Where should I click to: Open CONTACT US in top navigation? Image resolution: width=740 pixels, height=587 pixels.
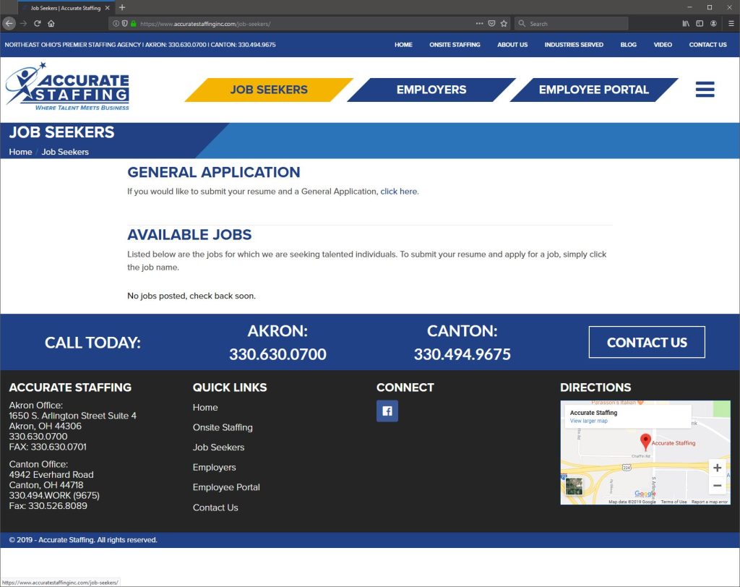coord(707,45)
